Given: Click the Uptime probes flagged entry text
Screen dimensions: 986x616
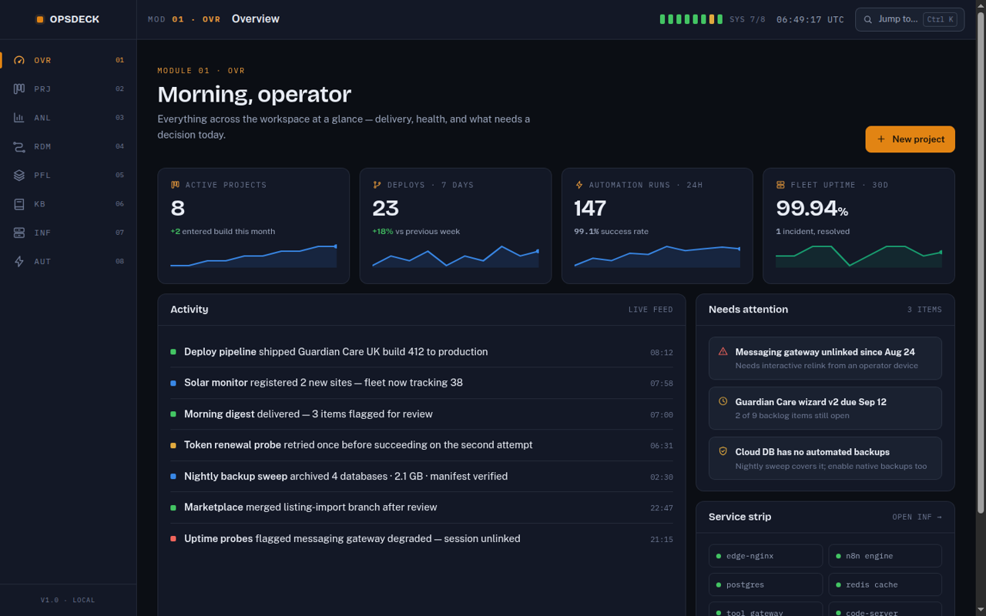Looking at the screenshot, I should click(352, 539).
